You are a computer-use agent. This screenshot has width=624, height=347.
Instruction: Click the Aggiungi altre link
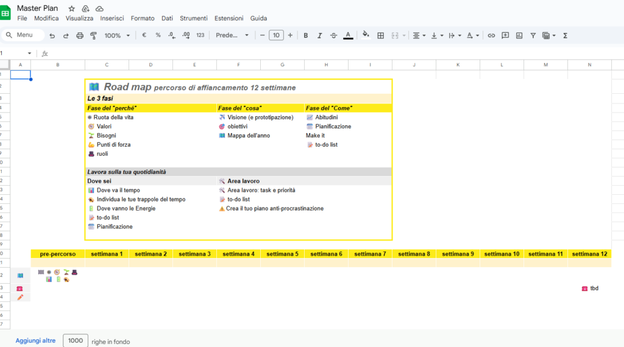tap(35, 341)
